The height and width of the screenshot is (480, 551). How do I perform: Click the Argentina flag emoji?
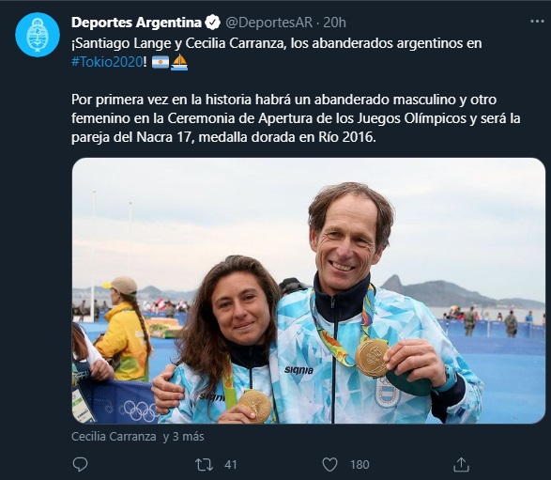(x=161, y=62)
